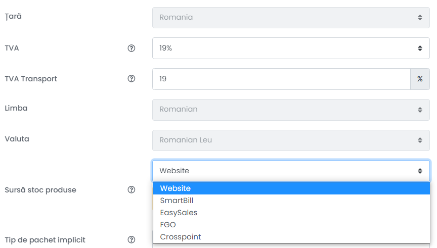
Task: Collapse the Website stock source dropdown
Action: coord(291,171)
